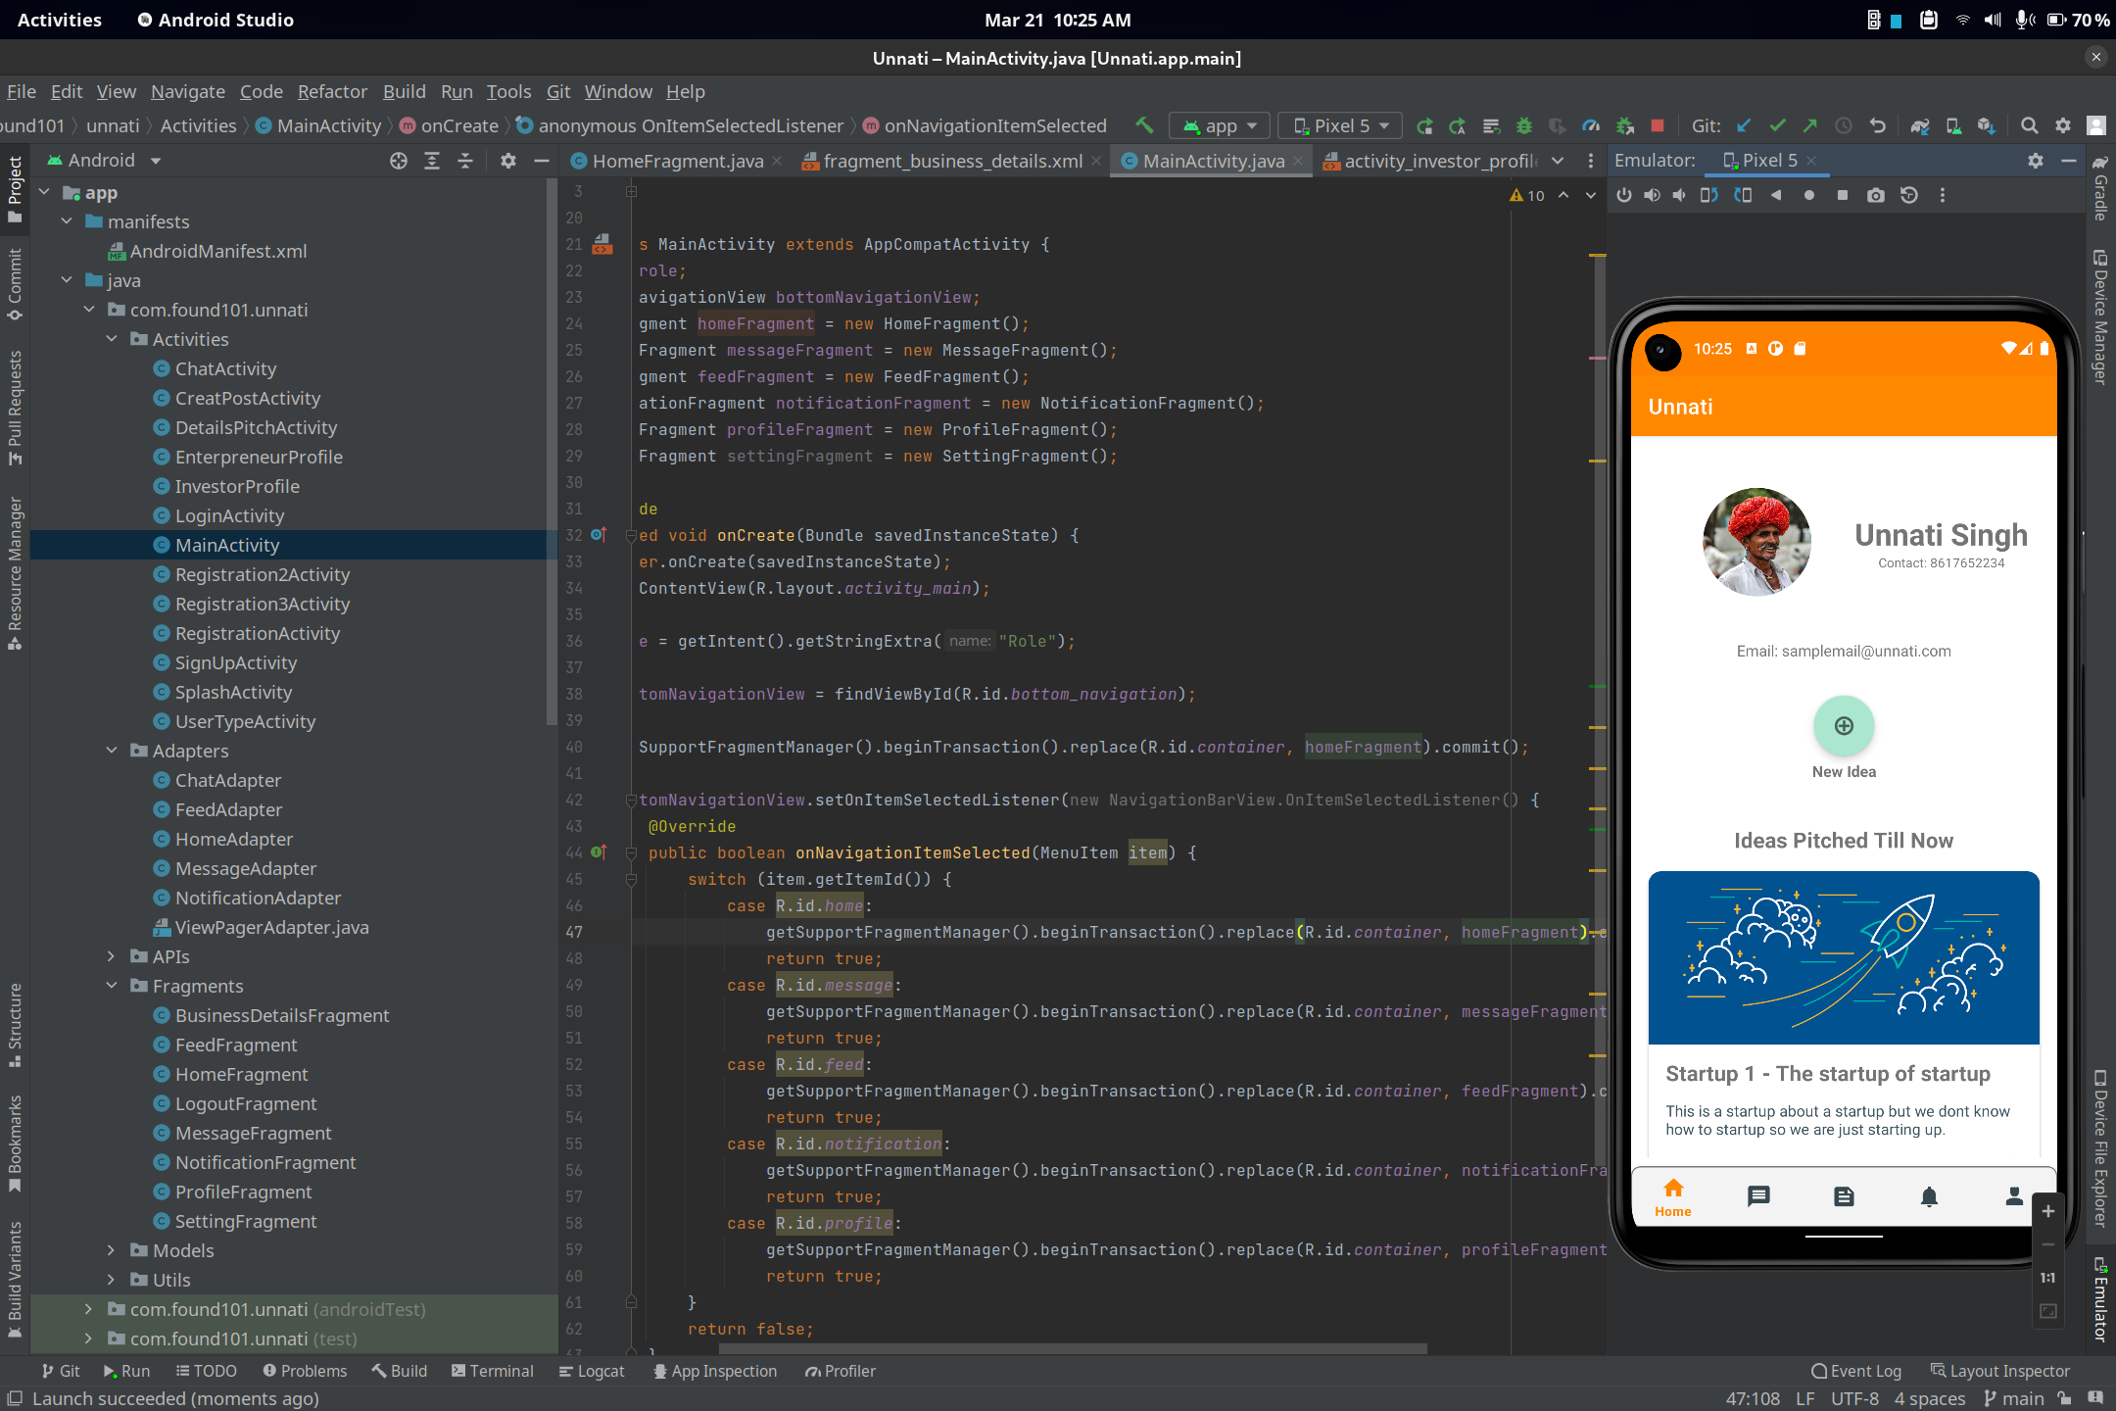Open the Profiler tool window button
Image resolution: width=2116 pixels, height=1411 pixels.
(841, 1371)
